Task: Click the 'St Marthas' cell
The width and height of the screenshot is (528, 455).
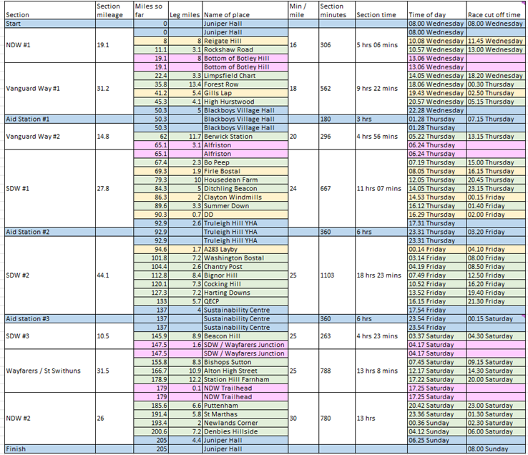Action: coord(245,414)
